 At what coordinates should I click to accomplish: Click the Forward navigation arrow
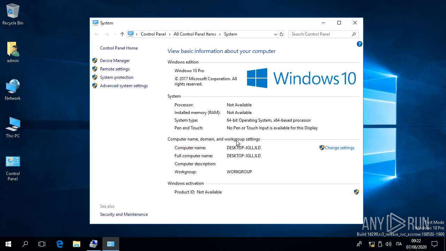point(107,34)
